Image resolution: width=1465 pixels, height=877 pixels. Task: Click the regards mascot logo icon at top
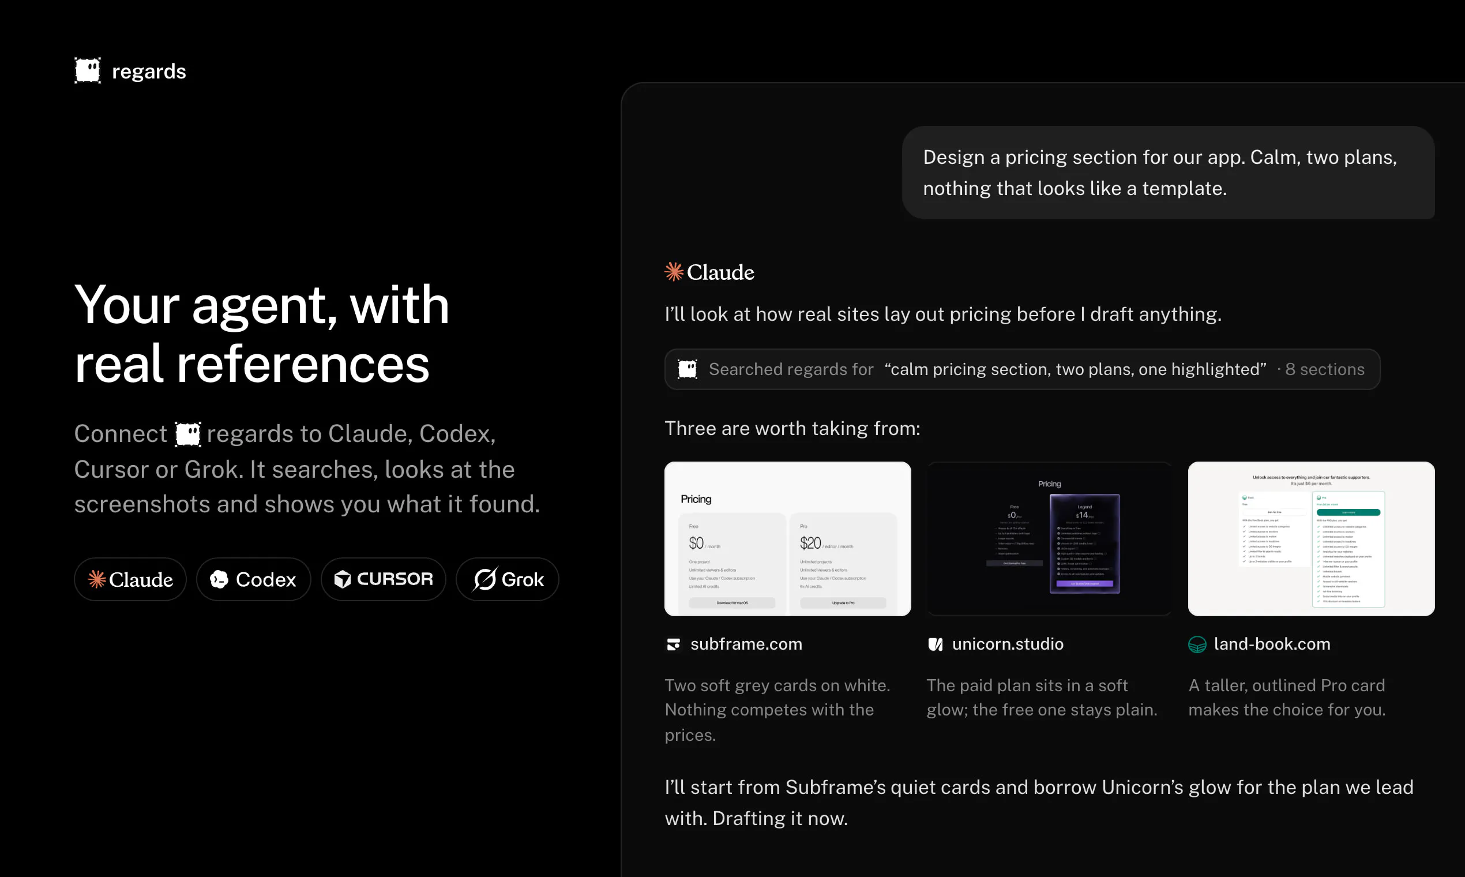point(88,71)
